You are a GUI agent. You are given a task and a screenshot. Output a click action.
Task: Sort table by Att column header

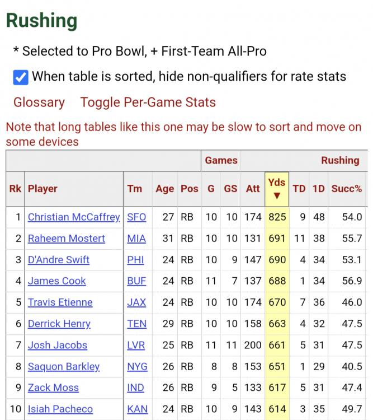pos(253,189)
